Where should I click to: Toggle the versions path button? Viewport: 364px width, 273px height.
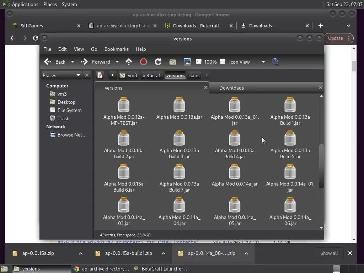[x=175, y=75]
